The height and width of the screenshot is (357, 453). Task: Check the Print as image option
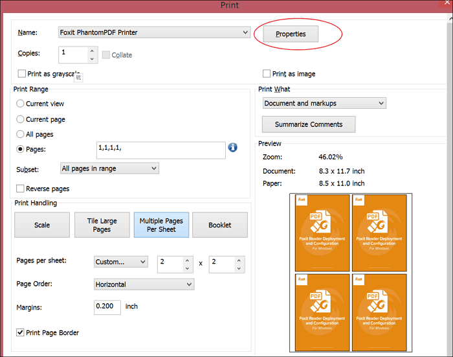pos(267,74)
